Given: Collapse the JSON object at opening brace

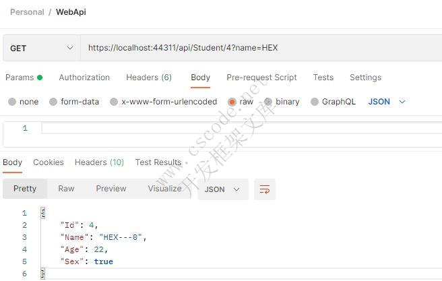Looking at the screenshot, I should (x=43, y=213).
